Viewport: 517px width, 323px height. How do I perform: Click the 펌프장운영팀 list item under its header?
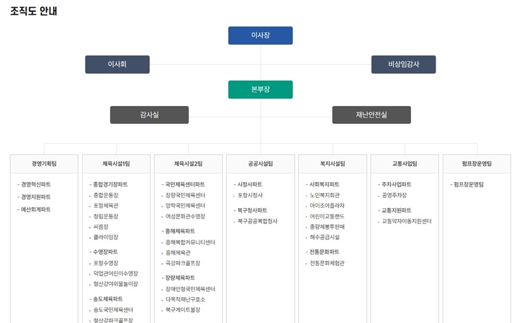pyautogui.click(x=469, y=184)
